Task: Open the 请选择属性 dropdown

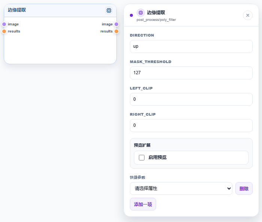Action: [181, 188]
